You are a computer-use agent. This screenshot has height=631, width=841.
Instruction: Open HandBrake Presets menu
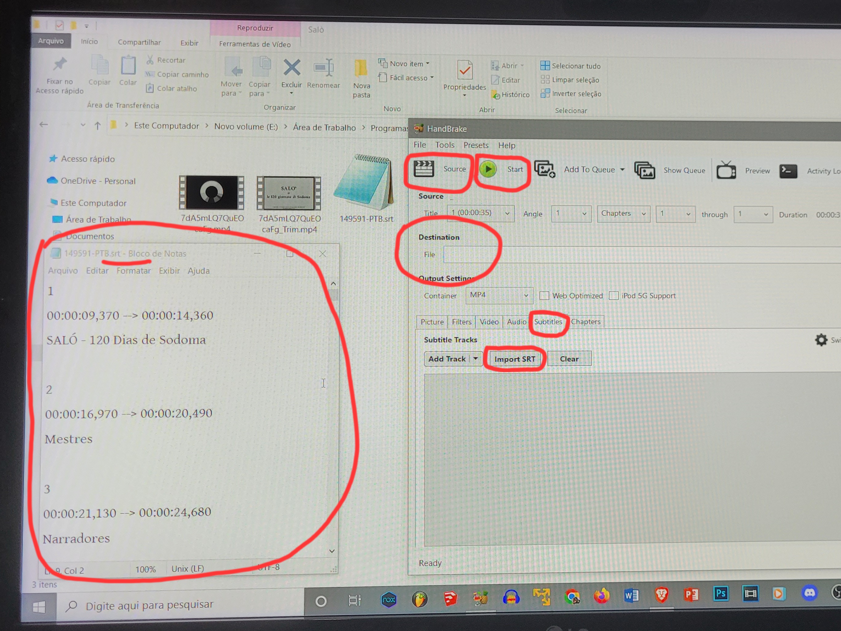tap(476, 145)
